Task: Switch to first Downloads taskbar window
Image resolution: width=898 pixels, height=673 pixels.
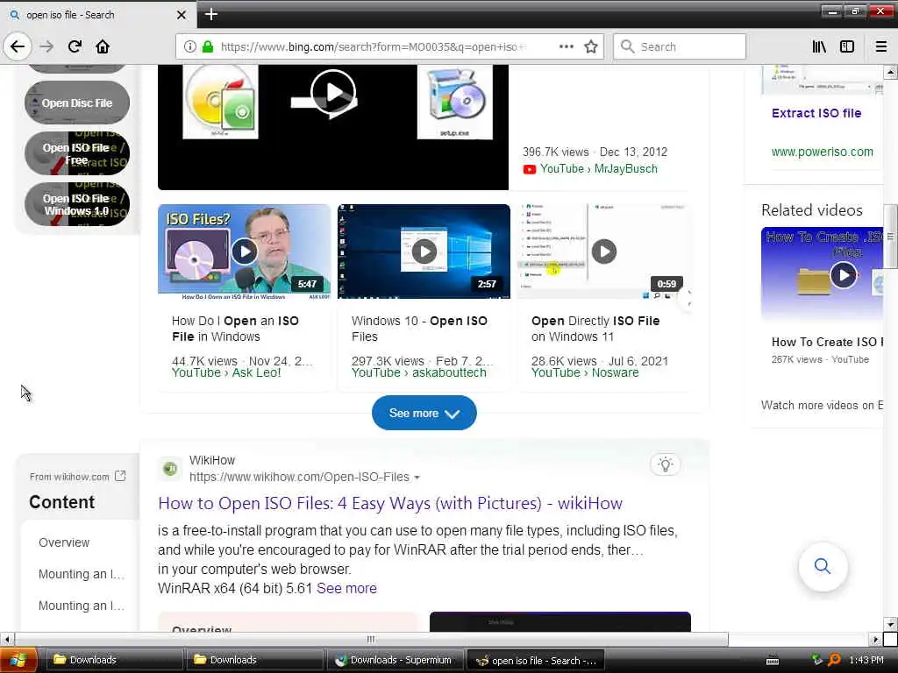Action: point(115,660)
